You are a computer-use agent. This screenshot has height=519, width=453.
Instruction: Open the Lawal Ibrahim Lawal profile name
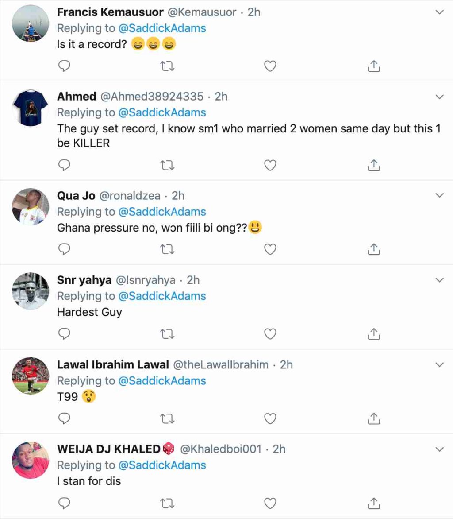[113, 364]
